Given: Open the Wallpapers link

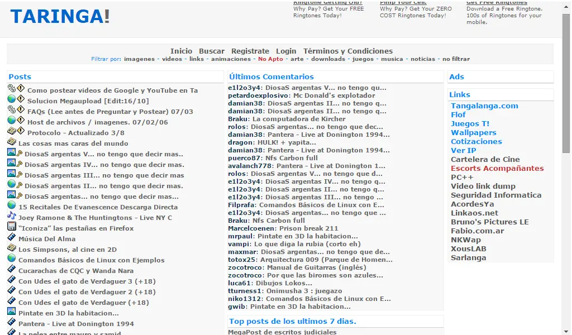Looking at the screenshot, I should (474, 133).
